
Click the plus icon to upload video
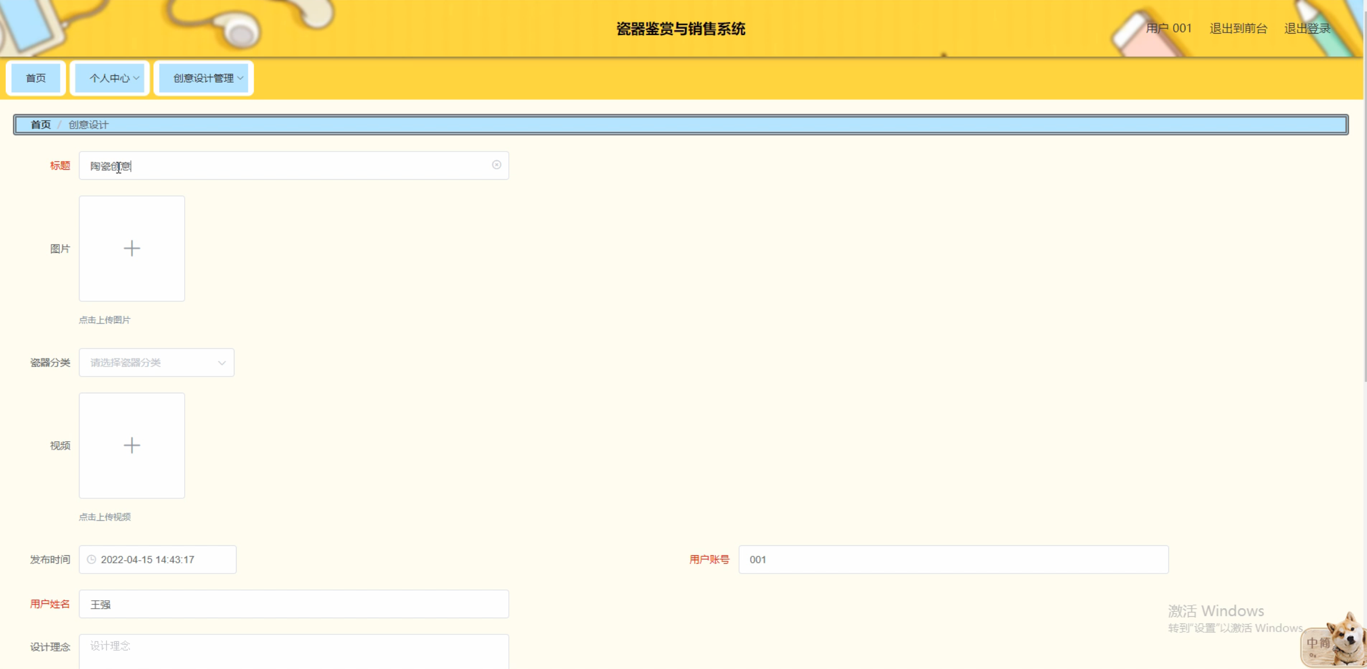[x=132, y=445]
